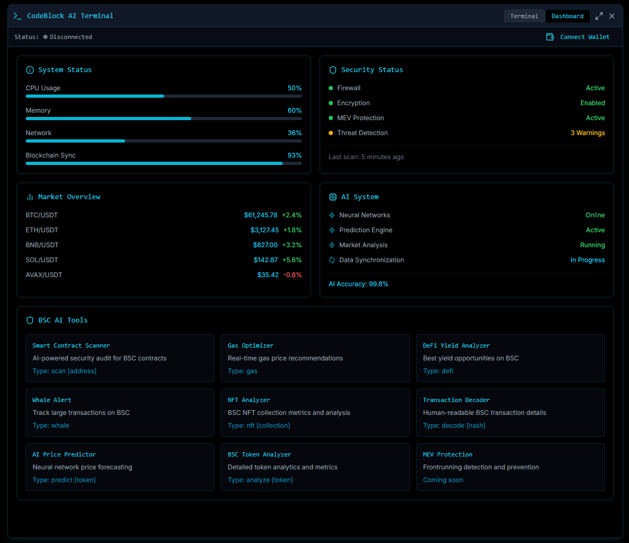Toggle the Firewall status indicator dot
This screenshot has width=629, height=543.
331,88
